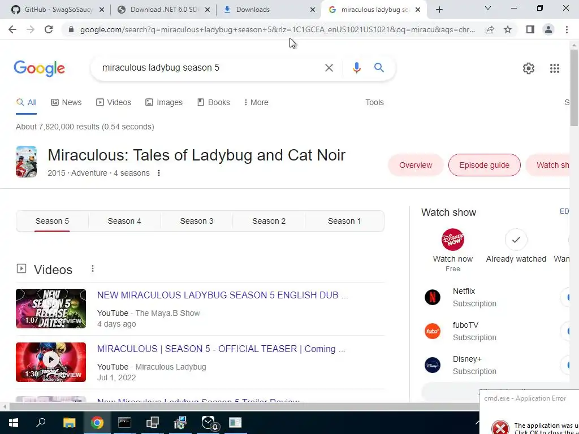The image size is (579, 434).
Task: Click the Overview chip button
Action: coord(416,165)
